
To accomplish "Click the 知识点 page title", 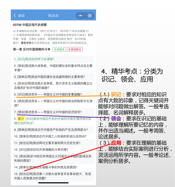I will (x=53, y=16).
